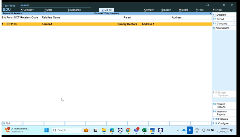Viewport: 240px width, 137px height.
Task: Switch to the TallyPrime taskbar icon
Action: tap(152, 130)
